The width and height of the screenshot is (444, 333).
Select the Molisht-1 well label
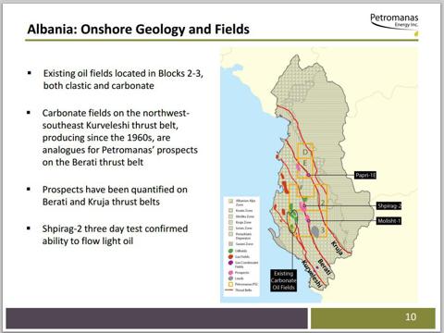coord(388,221)
